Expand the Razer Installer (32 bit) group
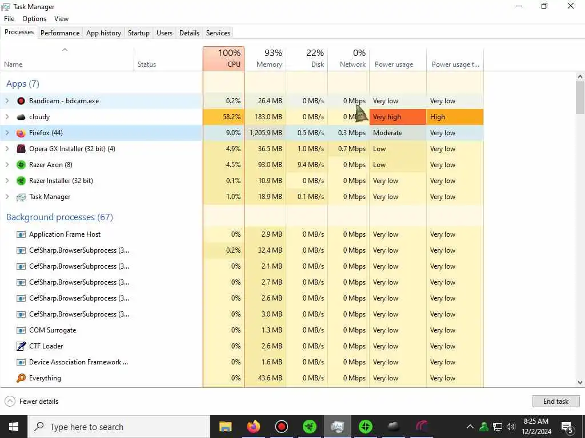The height and width of the screenshot is (438, 585). tap(7, 181)
